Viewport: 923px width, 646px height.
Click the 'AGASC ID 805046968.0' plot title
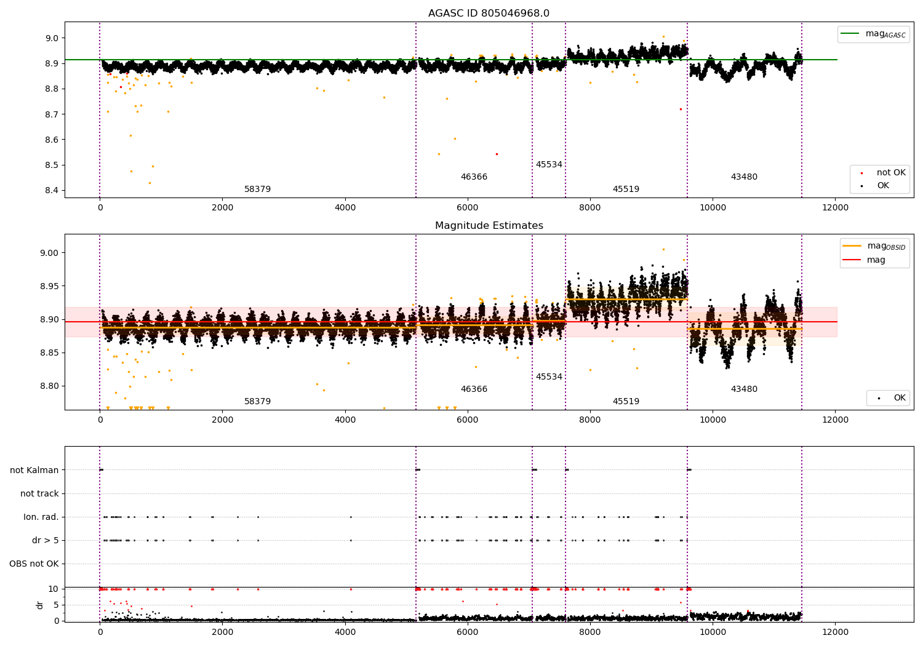489,14
